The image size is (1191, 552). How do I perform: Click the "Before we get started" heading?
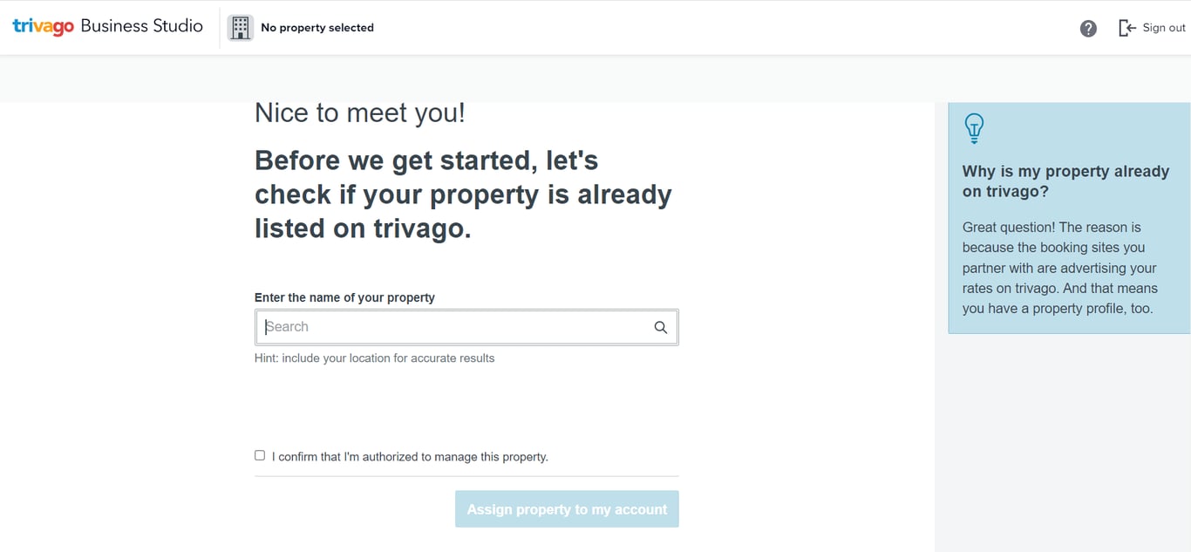(x=463, y=194)
